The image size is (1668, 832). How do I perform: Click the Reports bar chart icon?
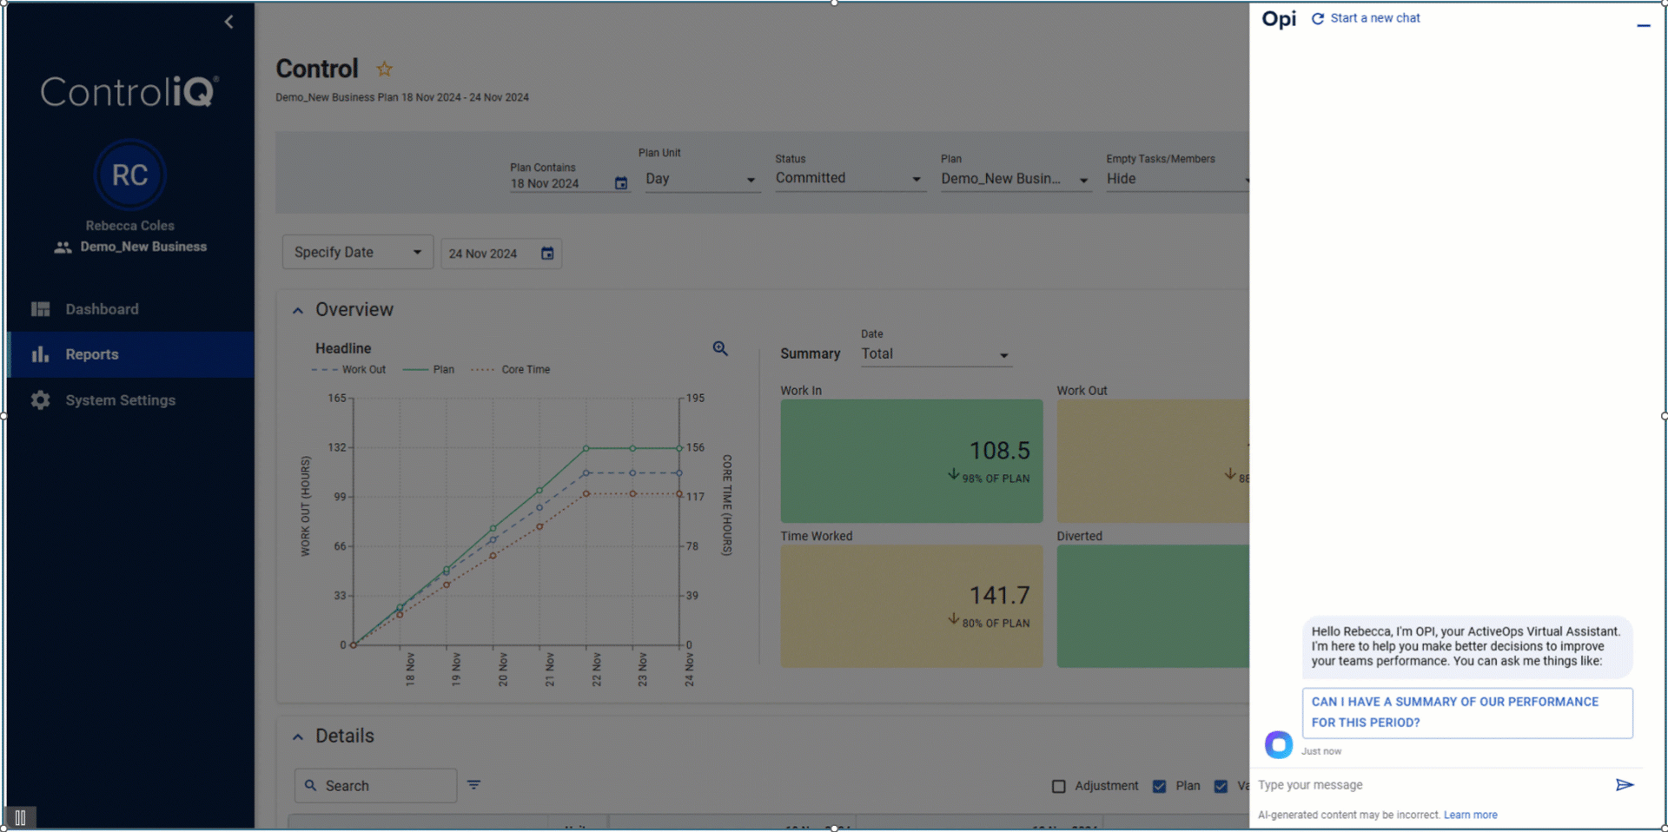click(40, 354)
